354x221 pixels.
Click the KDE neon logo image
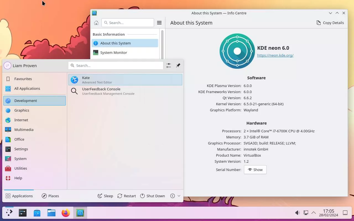[x=237, y=51]
